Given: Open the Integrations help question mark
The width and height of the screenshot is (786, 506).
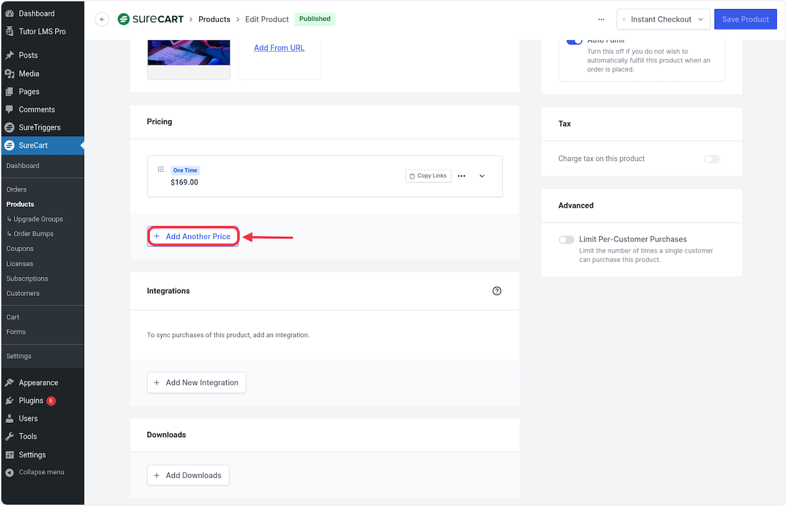Looking at the screenshot, I should point(496,291).
